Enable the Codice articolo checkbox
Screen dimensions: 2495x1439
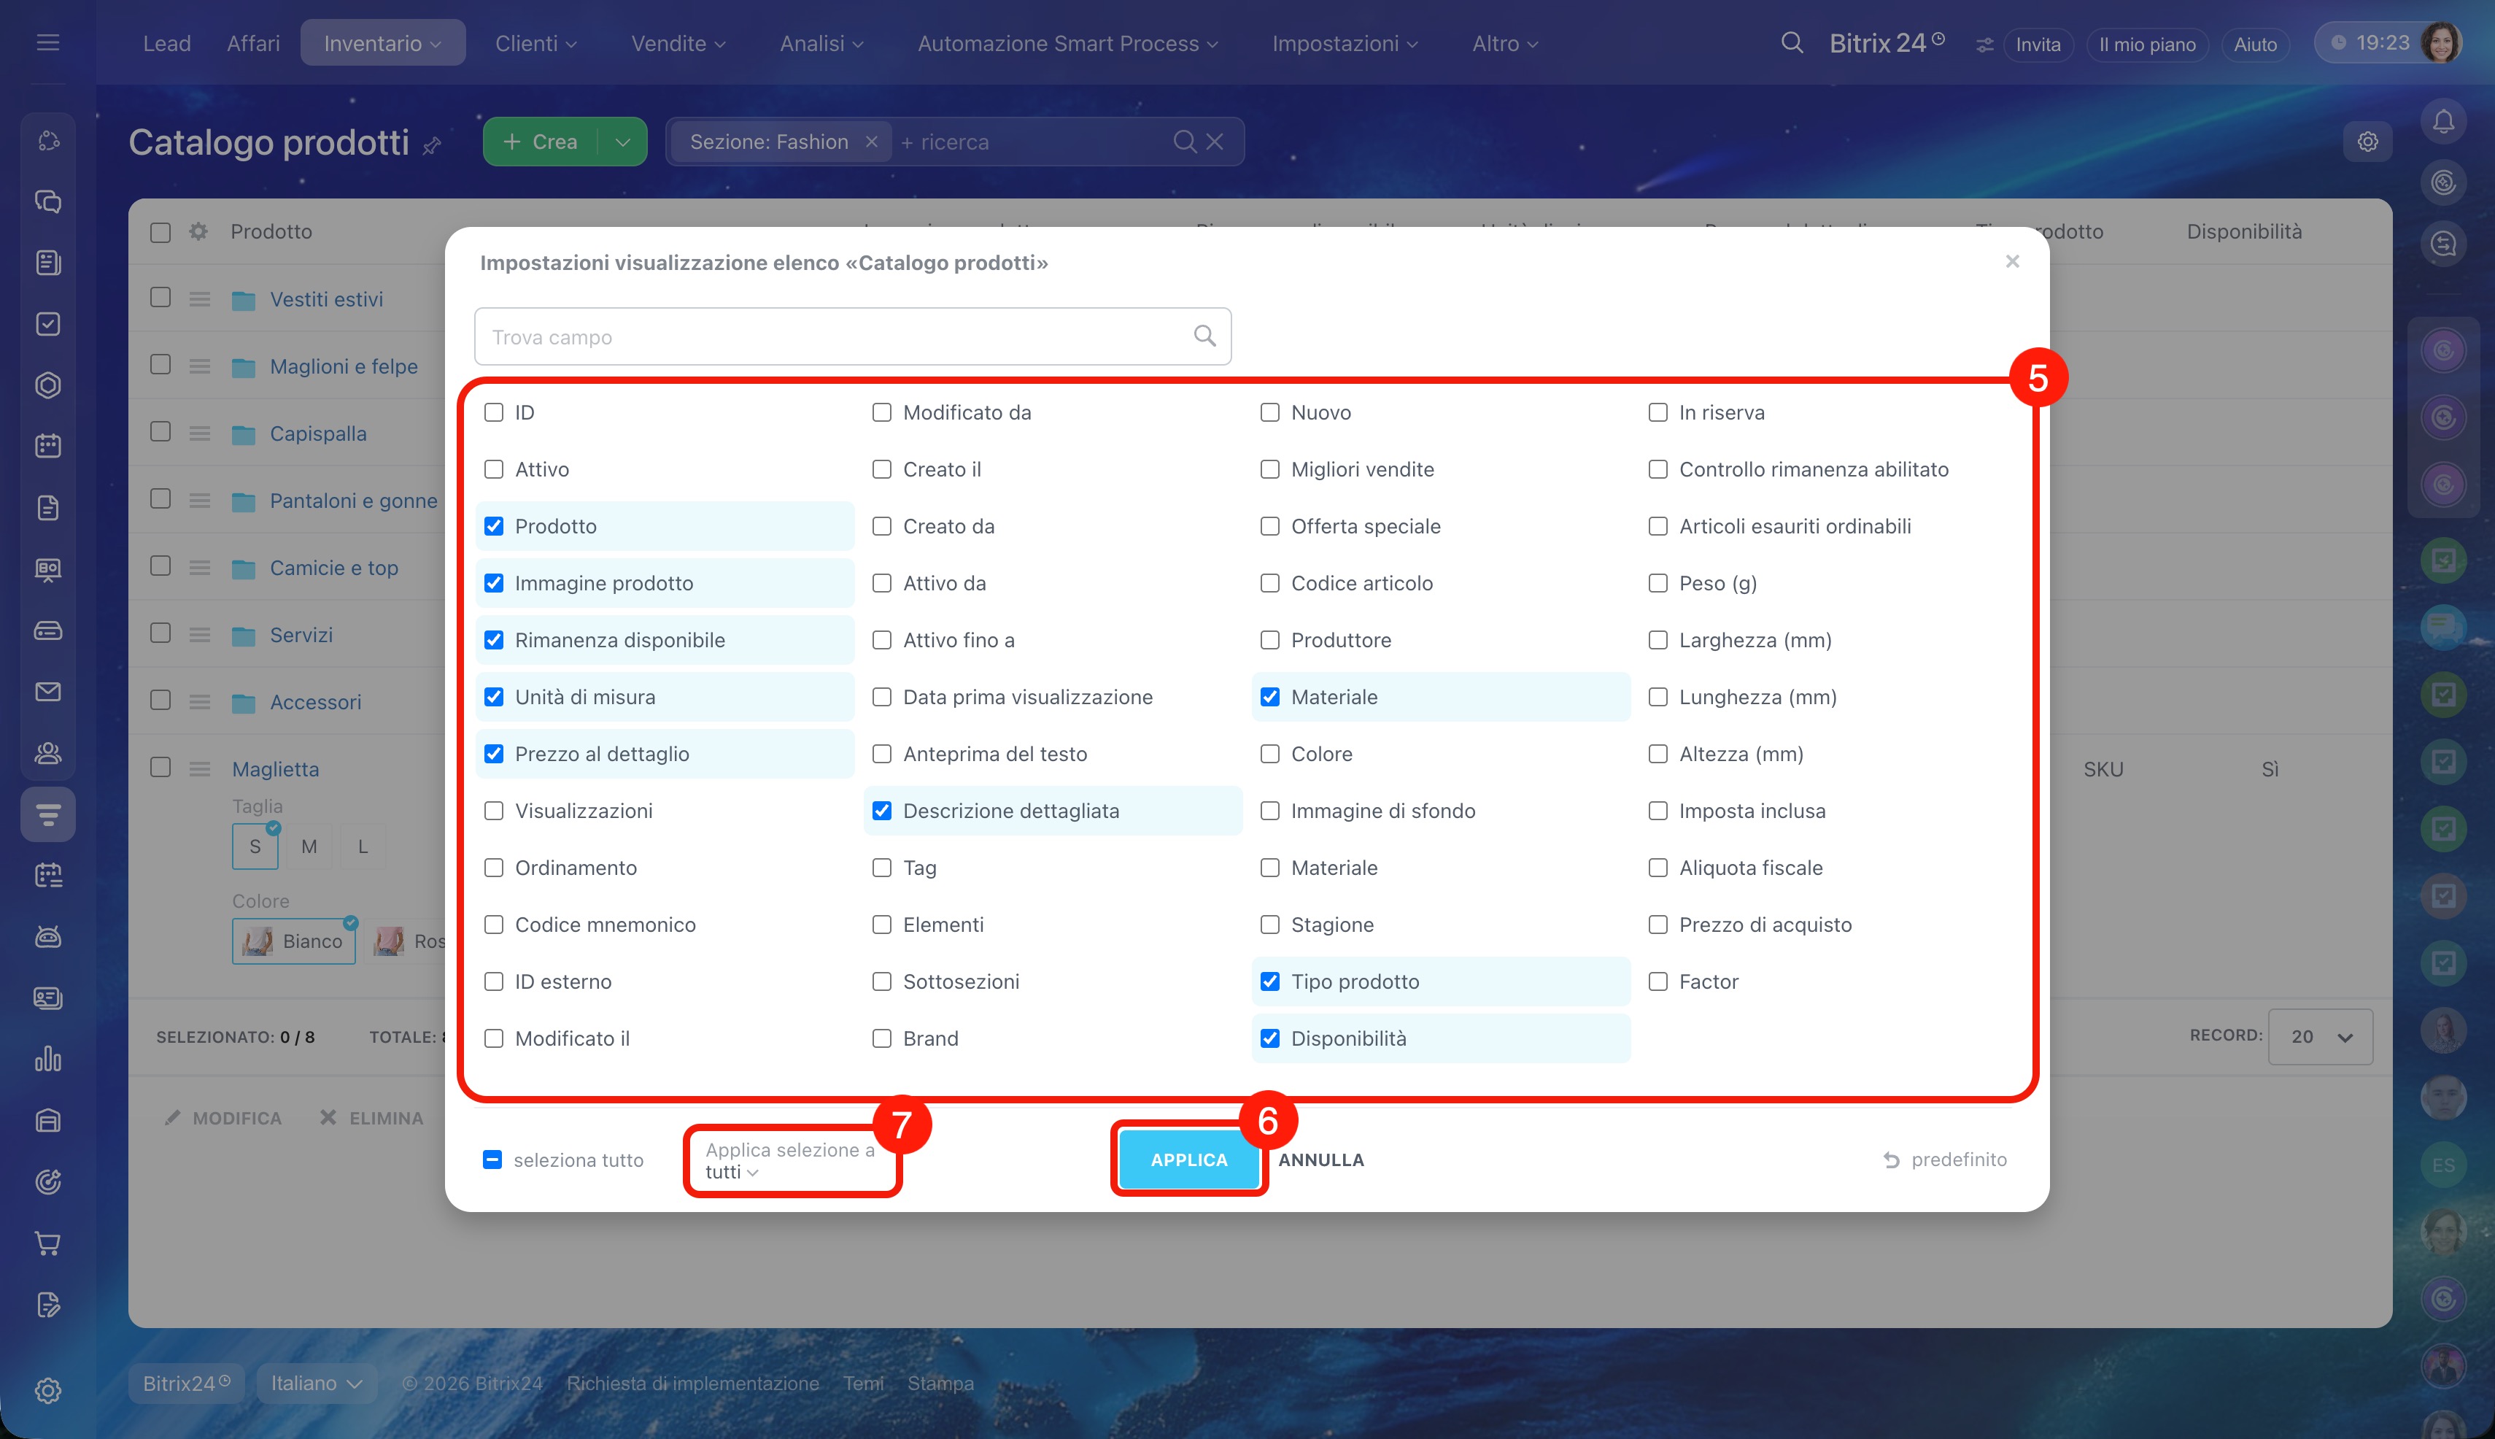coord(1269,583)
